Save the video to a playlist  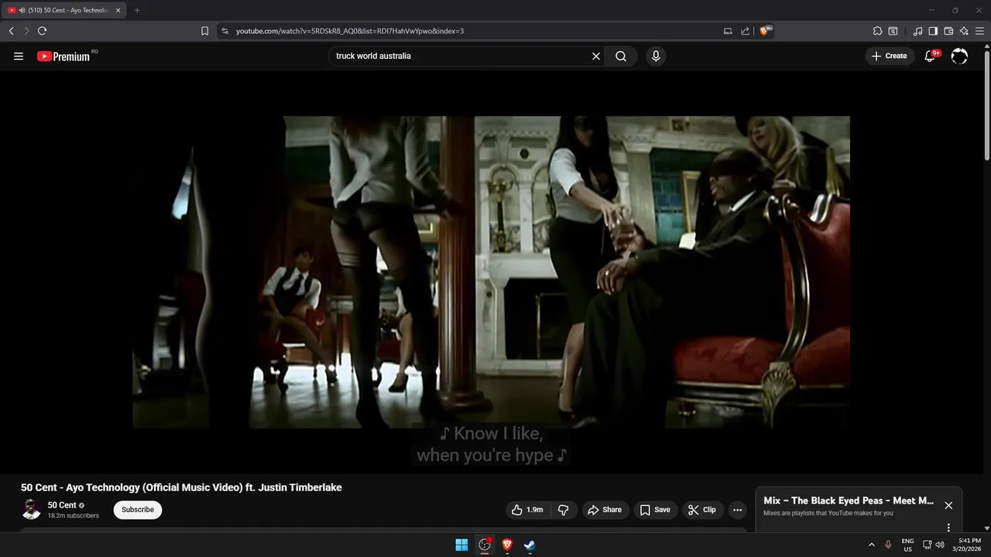655,510
